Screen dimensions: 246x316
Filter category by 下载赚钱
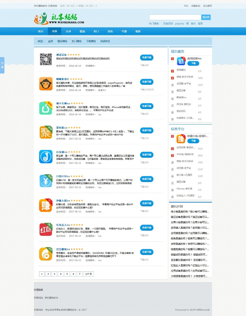coord(91,41)
